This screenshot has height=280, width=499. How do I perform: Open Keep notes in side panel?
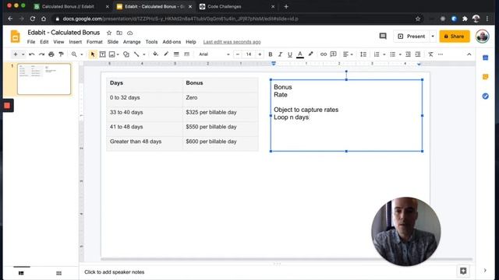485,77
